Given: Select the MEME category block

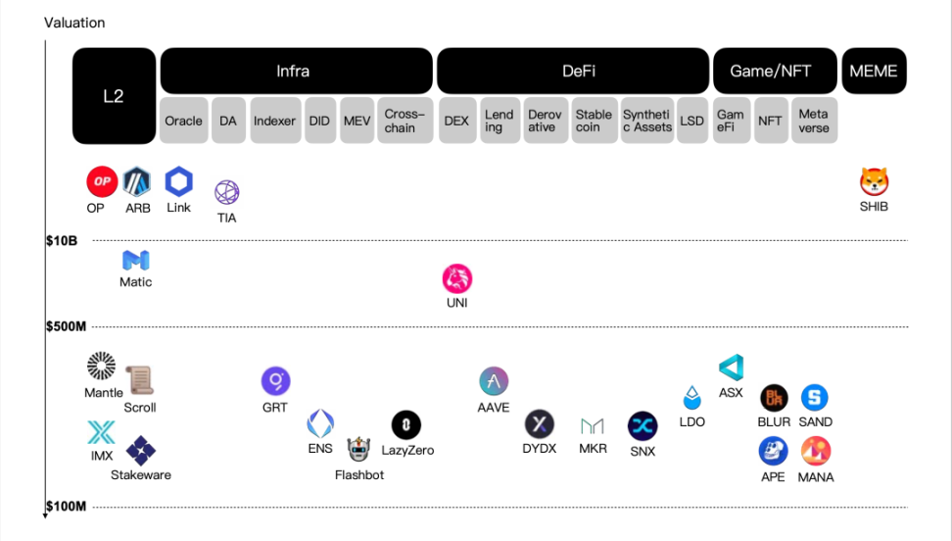Looking at the screenshot, I should pos(875,71).
